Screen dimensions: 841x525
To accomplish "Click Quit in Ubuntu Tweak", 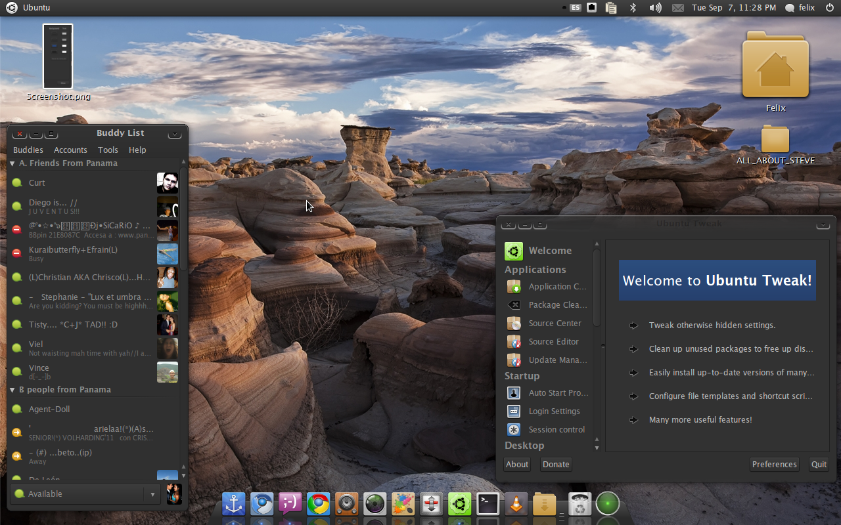I will click(x=819, y=464).
